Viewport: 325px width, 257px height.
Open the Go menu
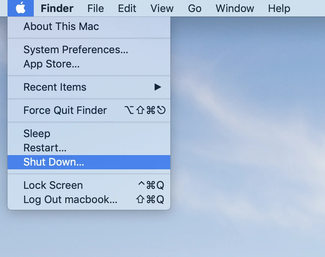tap(195, 8)
